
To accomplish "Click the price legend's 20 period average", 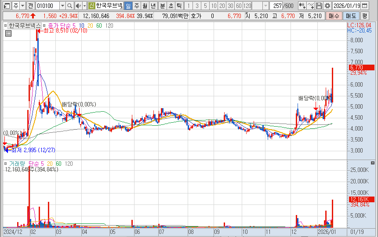I will (x=90, y=26).
